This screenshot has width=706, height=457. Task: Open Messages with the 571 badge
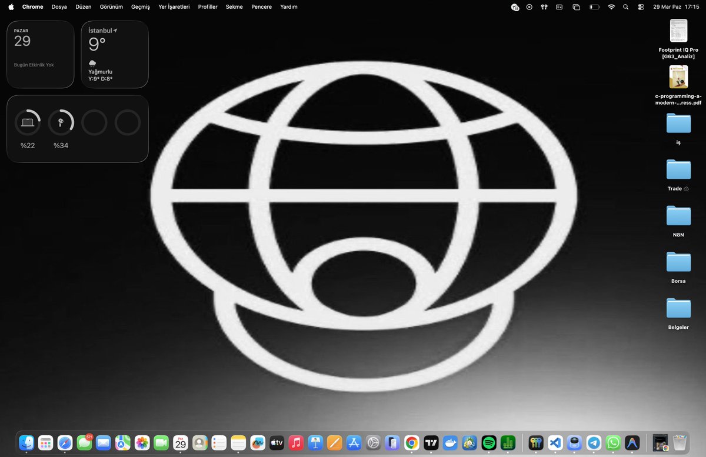(x=84, y=442)
